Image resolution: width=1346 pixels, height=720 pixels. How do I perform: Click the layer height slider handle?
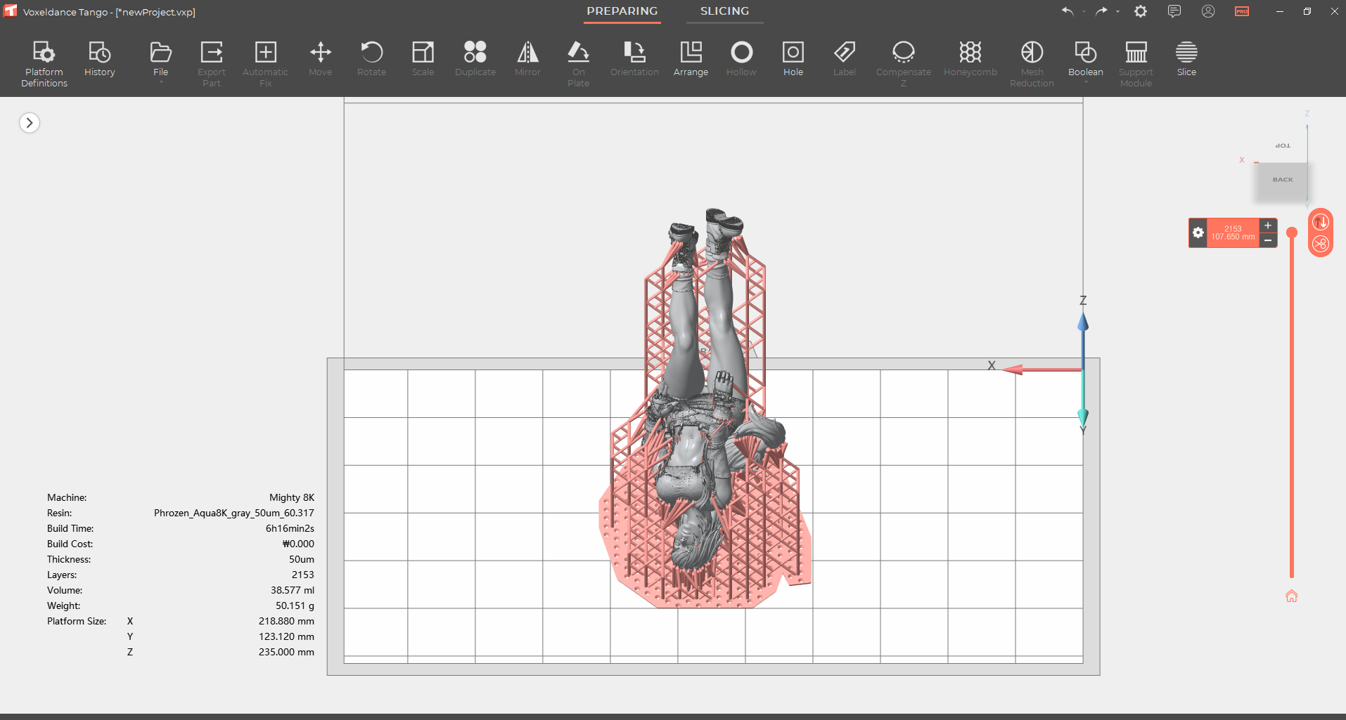(1291, 233)
